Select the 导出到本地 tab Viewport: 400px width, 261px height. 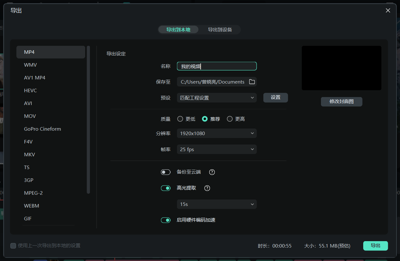[x=178, y=29]
